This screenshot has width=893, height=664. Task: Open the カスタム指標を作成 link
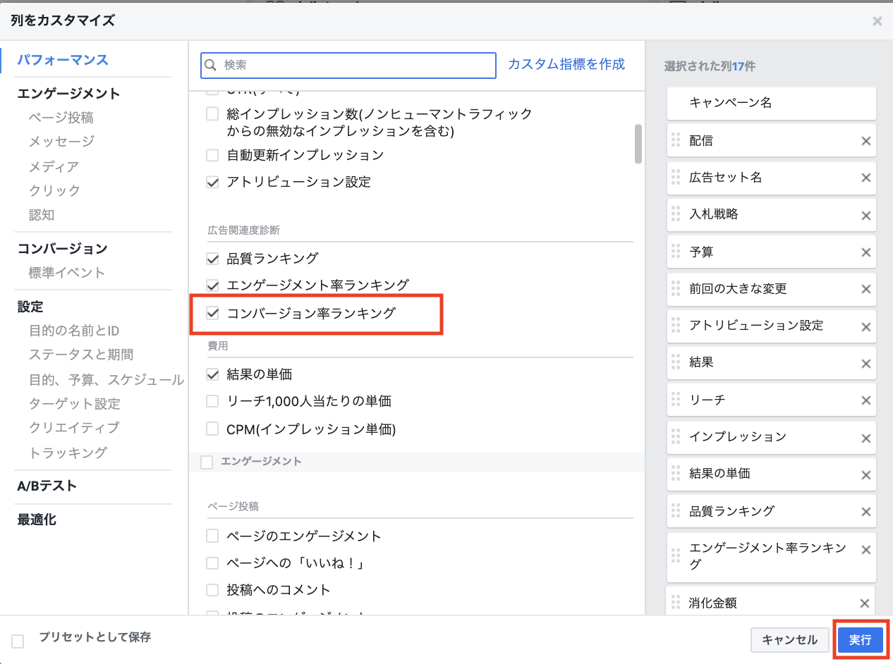pos(566,64)
